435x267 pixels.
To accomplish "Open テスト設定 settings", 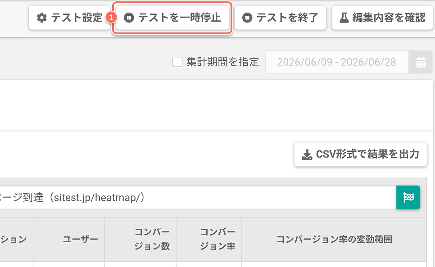I will pos(70,18).
